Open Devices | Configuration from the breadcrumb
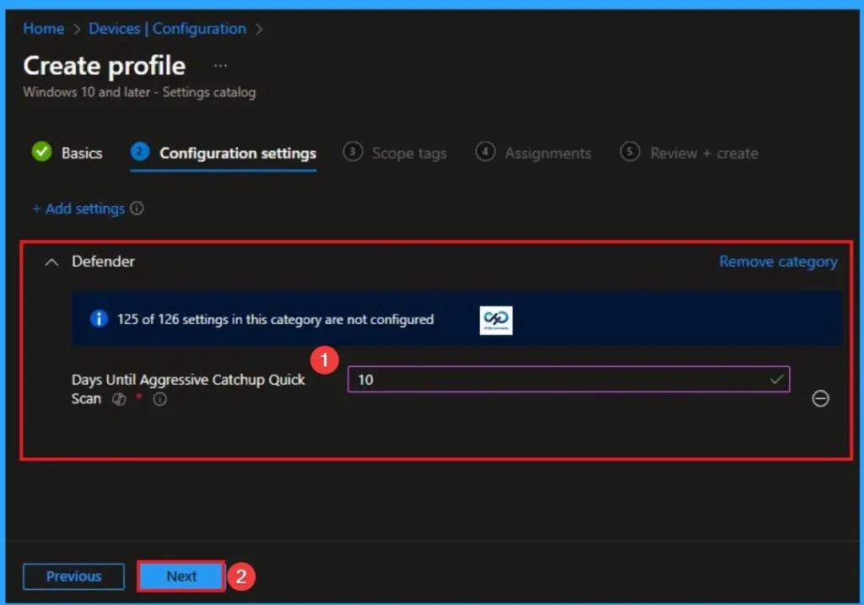 tap(167, 28)
